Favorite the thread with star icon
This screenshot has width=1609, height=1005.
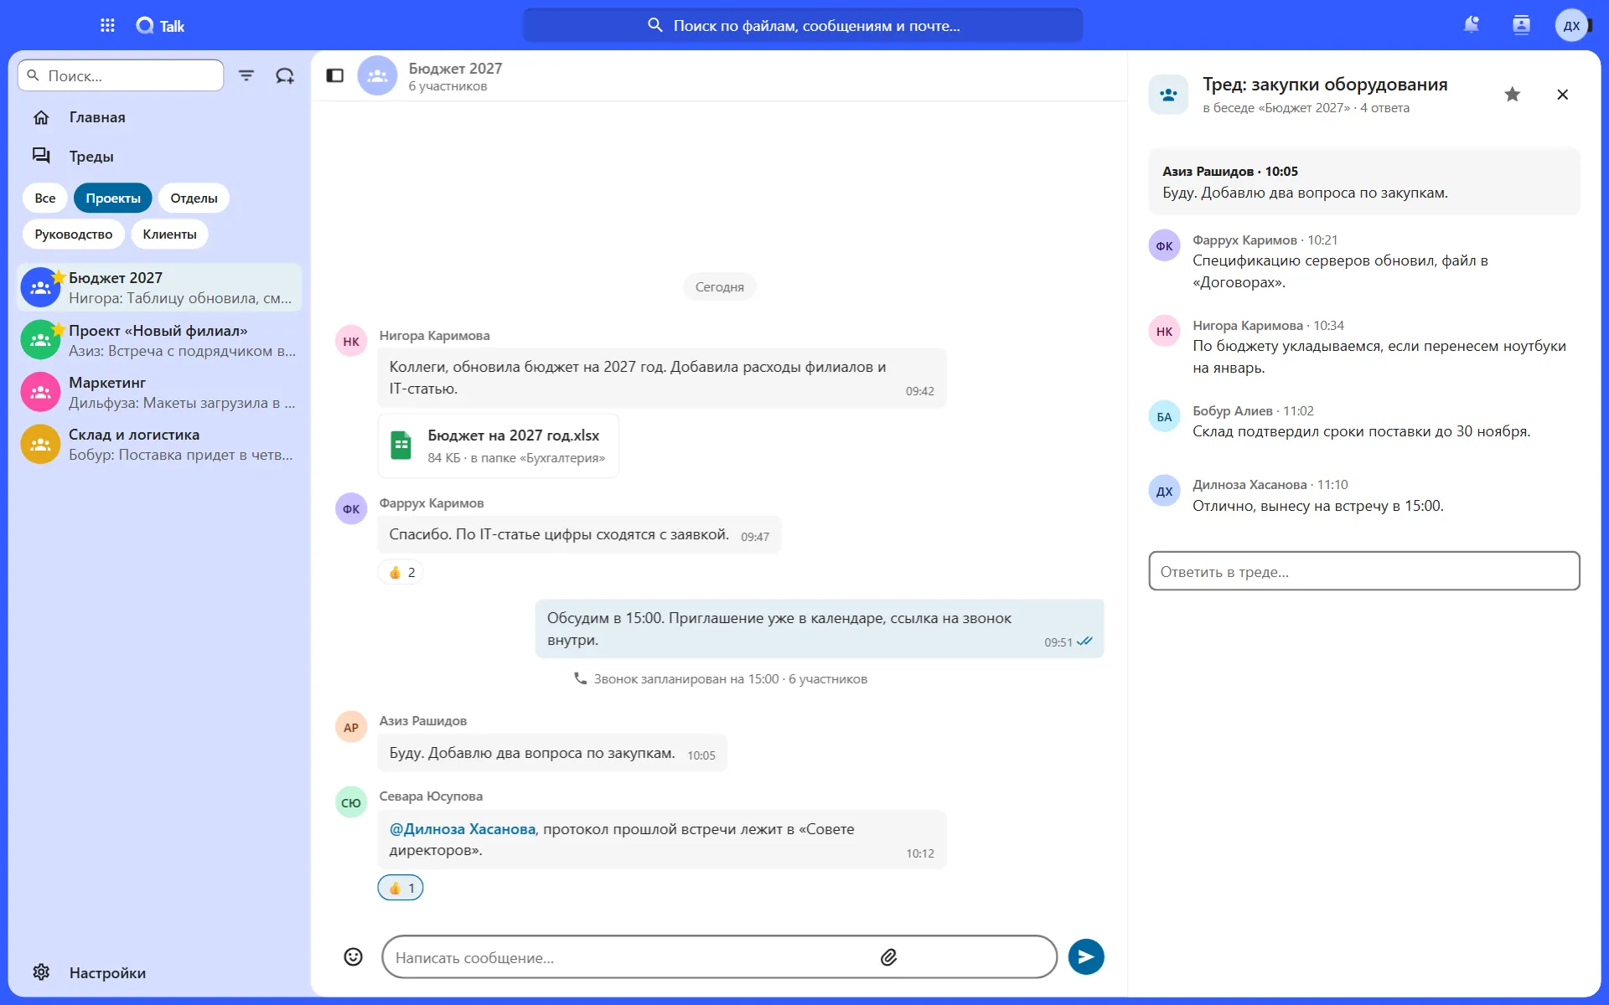coord(1512,95)
